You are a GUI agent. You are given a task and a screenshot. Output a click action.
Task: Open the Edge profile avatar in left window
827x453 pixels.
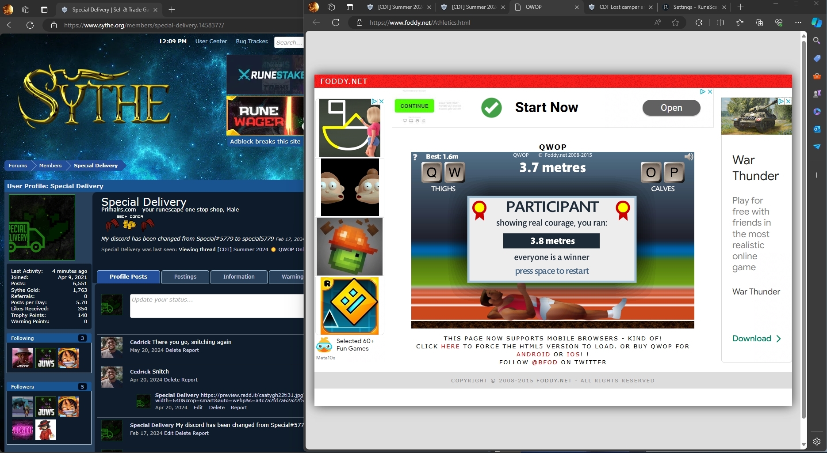(8, 9)
